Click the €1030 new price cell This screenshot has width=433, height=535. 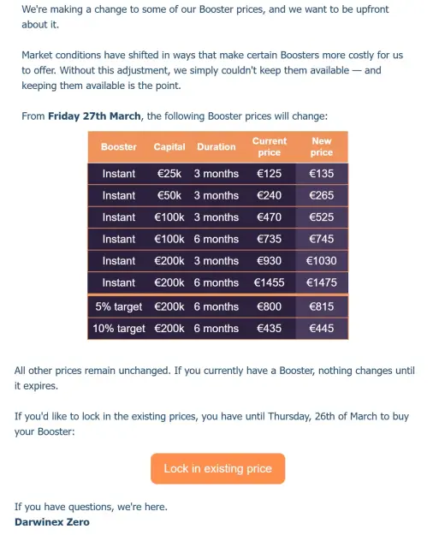pyautogui.click(x=322, y=261)
